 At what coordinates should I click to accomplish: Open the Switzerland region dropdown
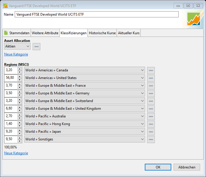tap(84, 101)
